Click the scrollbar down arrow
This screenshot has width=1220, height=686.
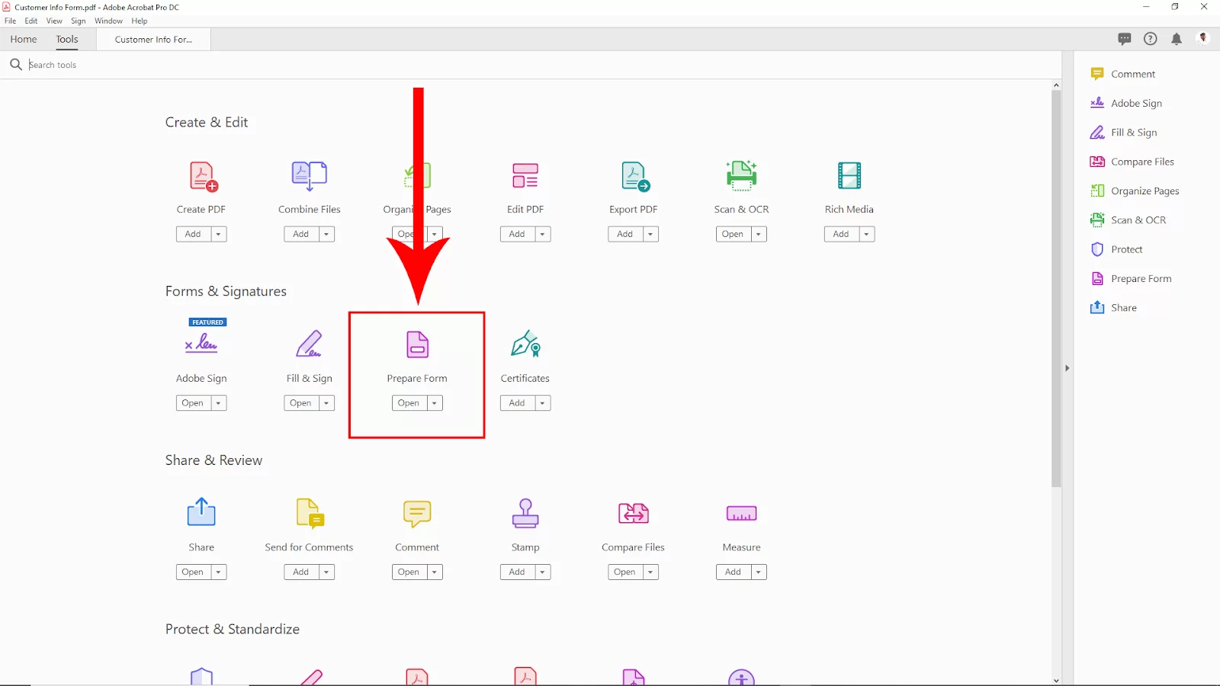1056,681
